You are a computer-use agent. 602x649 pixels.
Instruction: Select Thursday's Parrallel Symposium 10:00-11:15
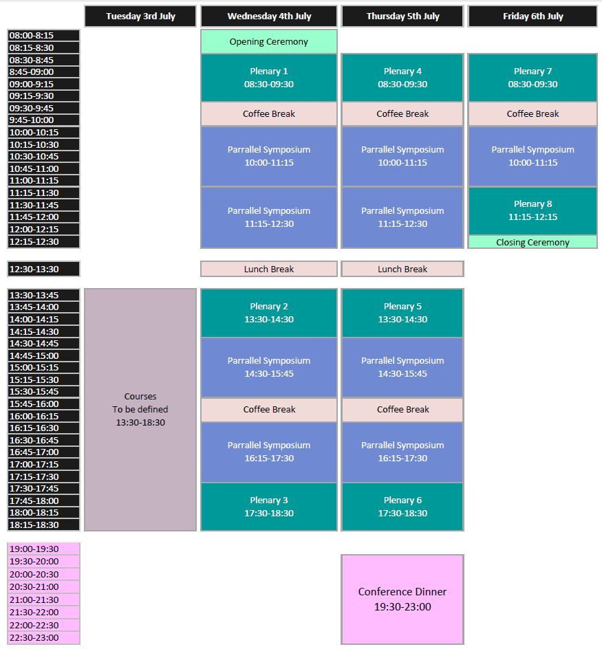tap(402, 156)
